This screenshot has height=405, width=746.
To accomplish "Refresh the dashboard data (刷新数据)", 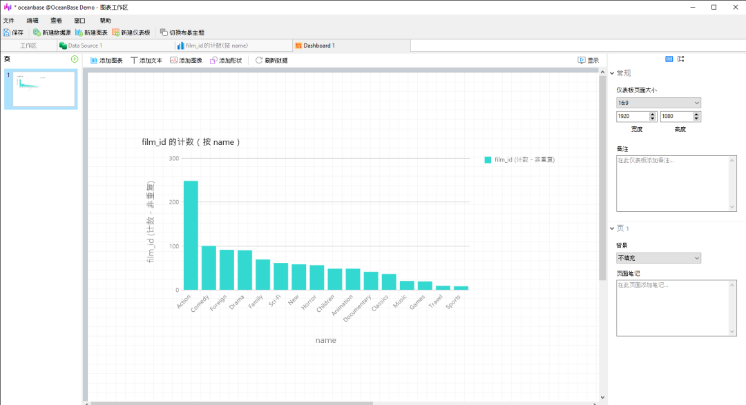I will click(271, 60).
